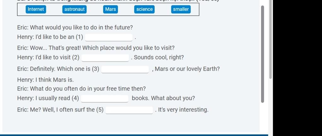Focus blank (5) after 'surf the'

pyautogui.click(x=129, y=110)
